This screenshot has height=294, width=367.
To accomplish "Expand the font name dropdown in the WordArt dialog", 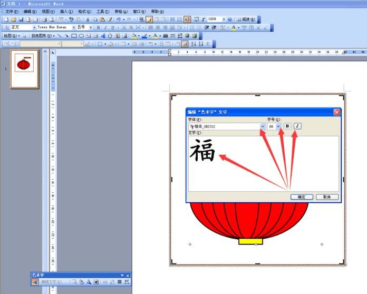I will click(263, 126).
